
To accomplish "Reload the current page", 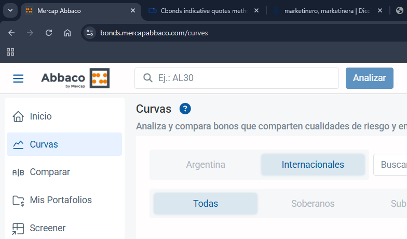I will click(x=49, y=33).
